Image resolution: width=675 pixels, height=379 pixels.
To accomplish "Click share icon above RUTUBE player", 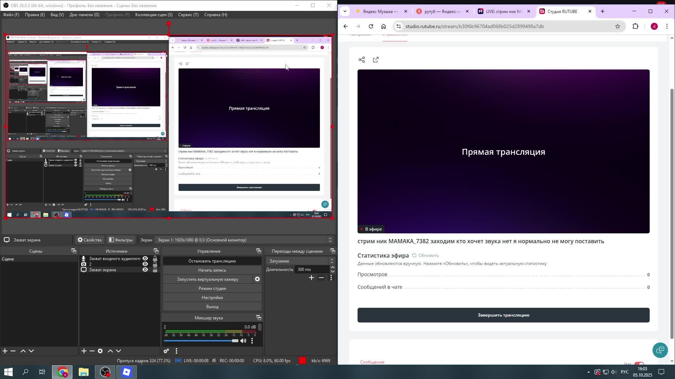I will [x=362, y=60].
